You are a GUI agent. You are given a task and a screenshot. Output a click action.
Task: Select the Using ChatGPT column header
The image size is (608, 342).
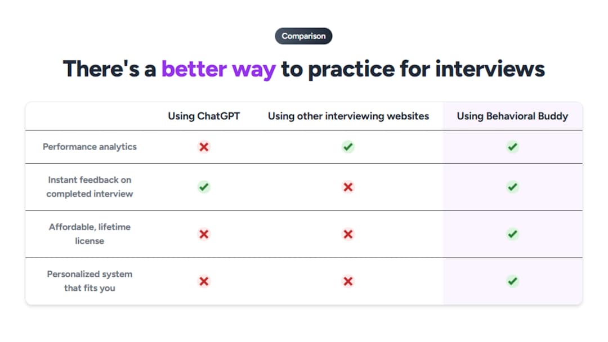pyautogui.click(x=204, y=116)
